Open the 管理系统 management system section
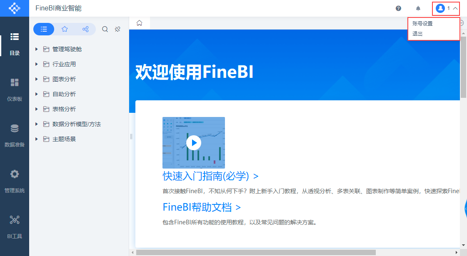This screenshot has height=256, width=467. click(15, 182)
